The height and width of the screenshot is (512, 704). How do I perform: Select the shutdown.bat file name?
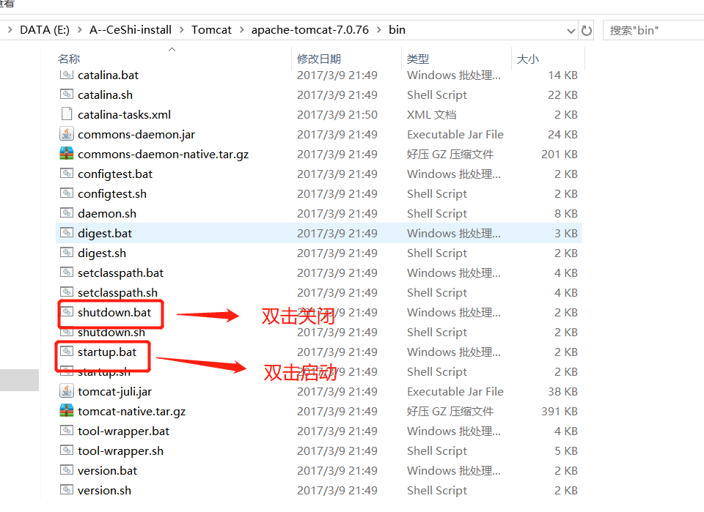pos(114,312)
